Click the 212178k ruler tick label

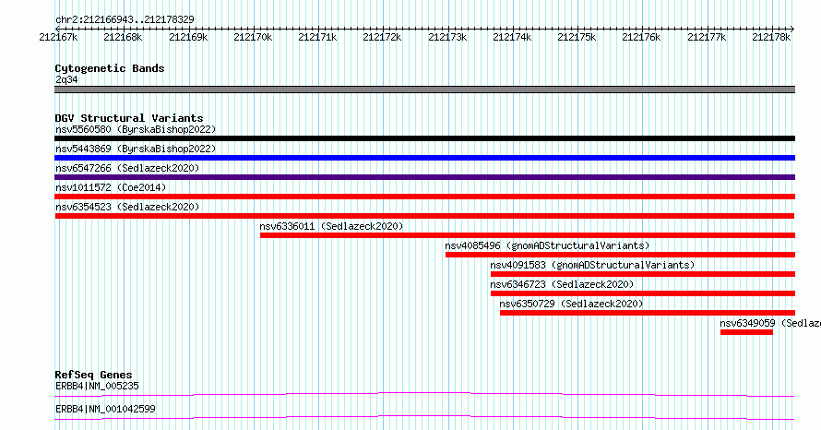pos(771,37)
